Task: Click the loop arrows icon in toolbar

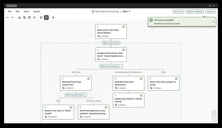Action: (x=41, y=17)
